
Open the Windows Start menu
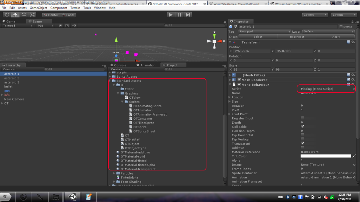coord(5,196)
